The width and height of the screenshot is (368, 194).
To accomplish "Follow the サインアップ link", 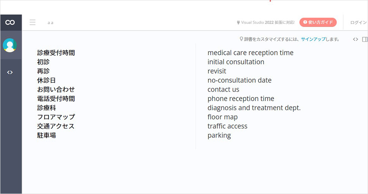I will 313,39.
